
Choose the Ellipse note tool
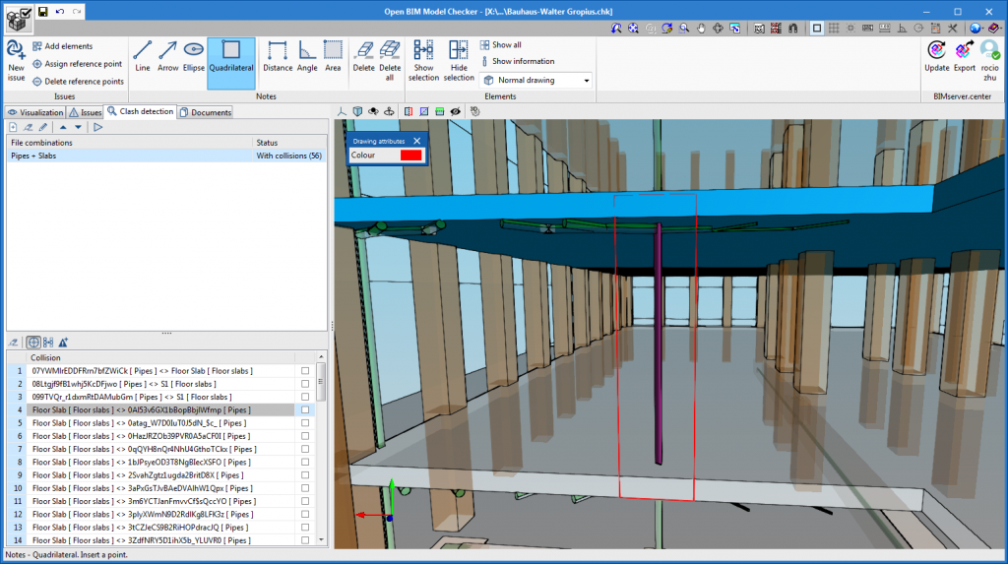pos(194,56)
